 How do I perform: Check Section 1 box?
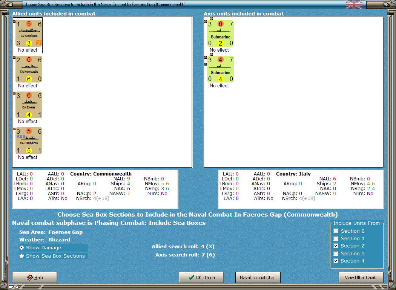[x=336, y=238]
